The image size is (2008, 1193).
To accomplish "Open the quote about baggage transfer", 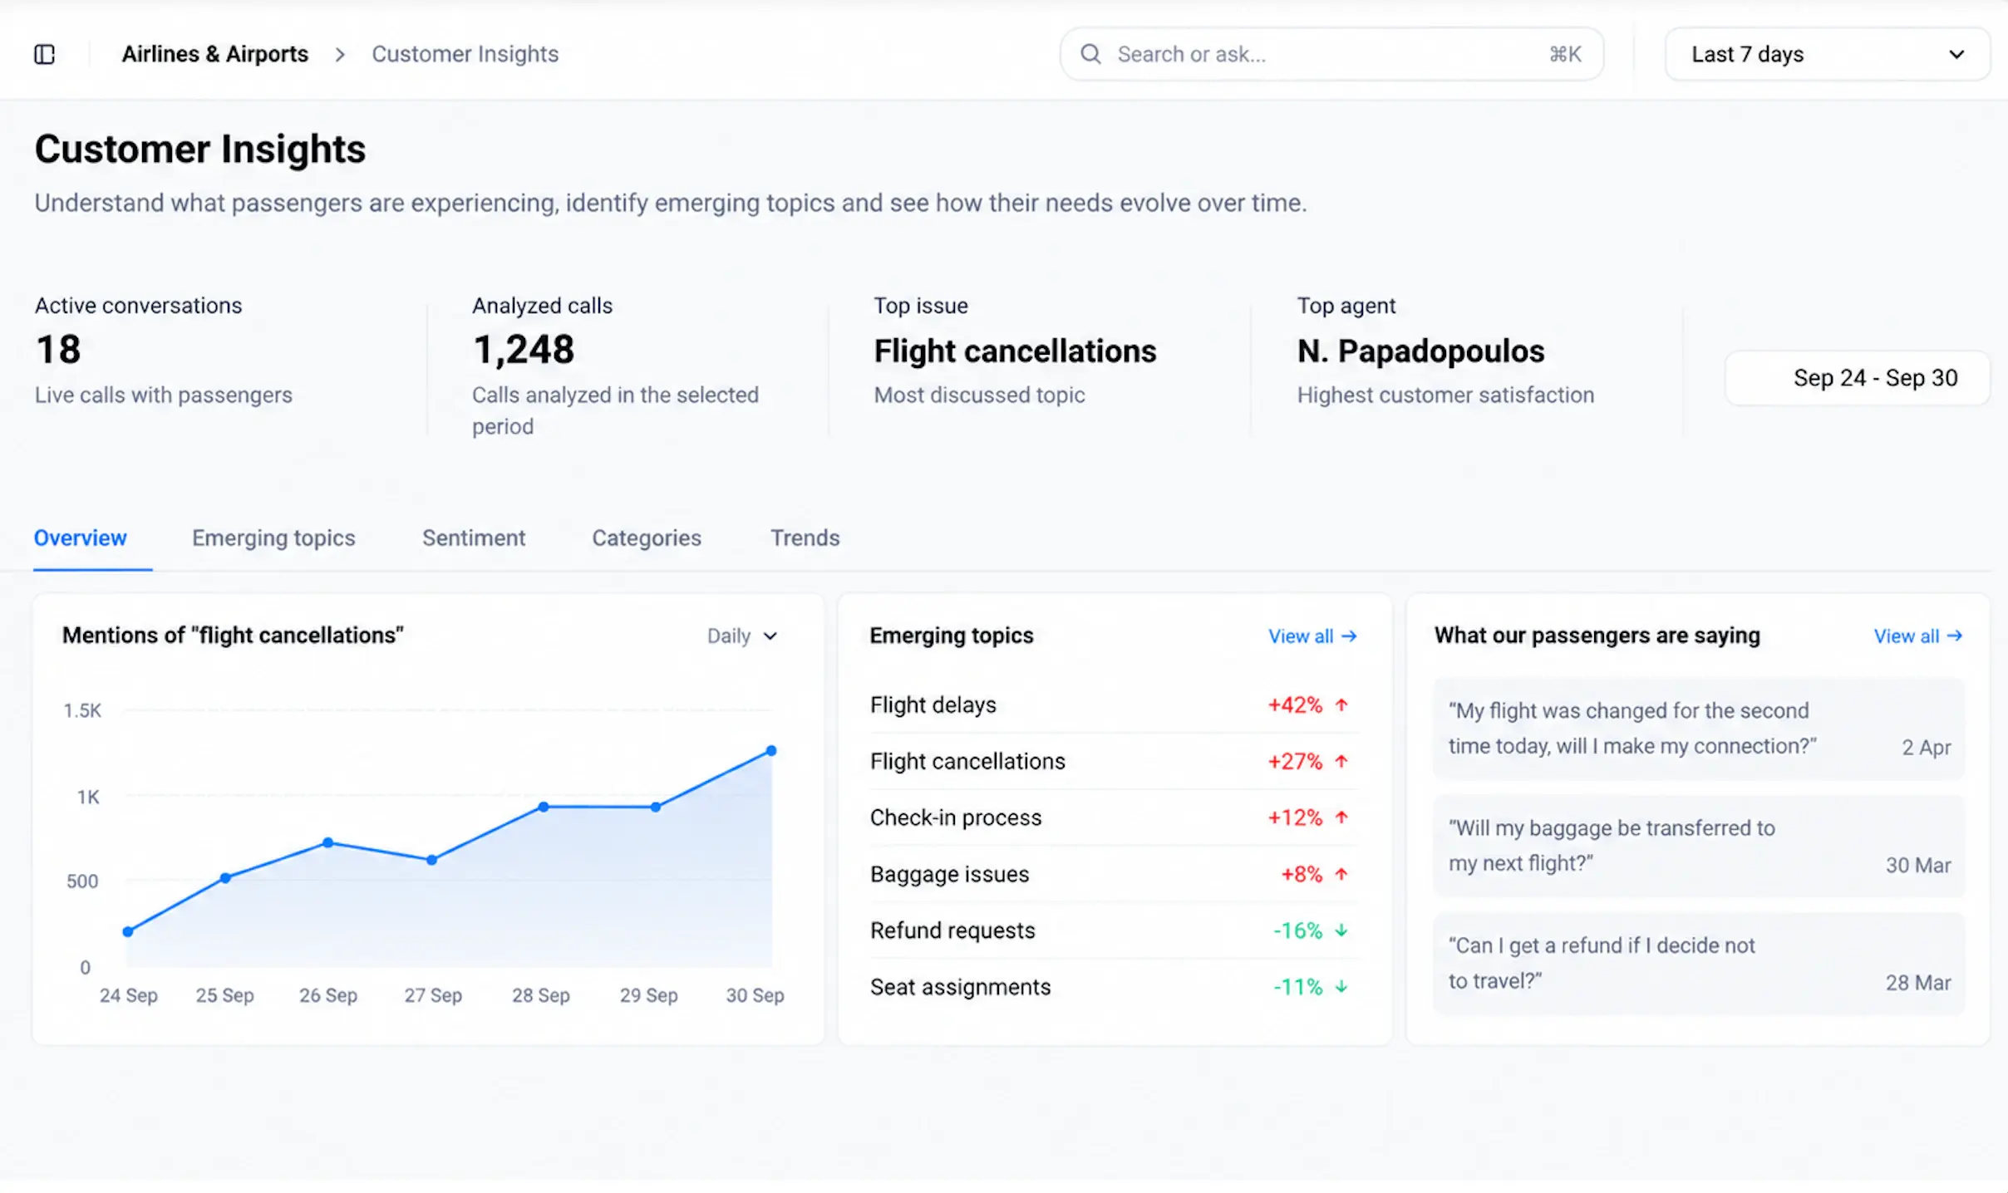I will [x=1699, y=846].
